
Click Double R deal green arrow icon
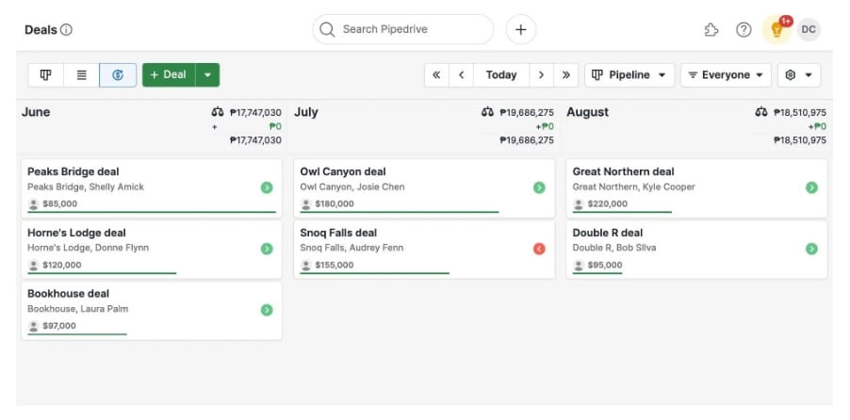811,249
